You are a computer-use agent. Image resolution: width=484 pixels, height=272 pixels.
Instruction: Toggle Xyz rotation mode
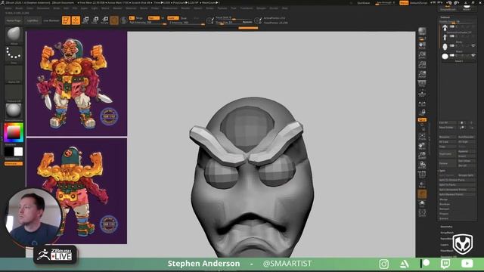coord(422,119)
